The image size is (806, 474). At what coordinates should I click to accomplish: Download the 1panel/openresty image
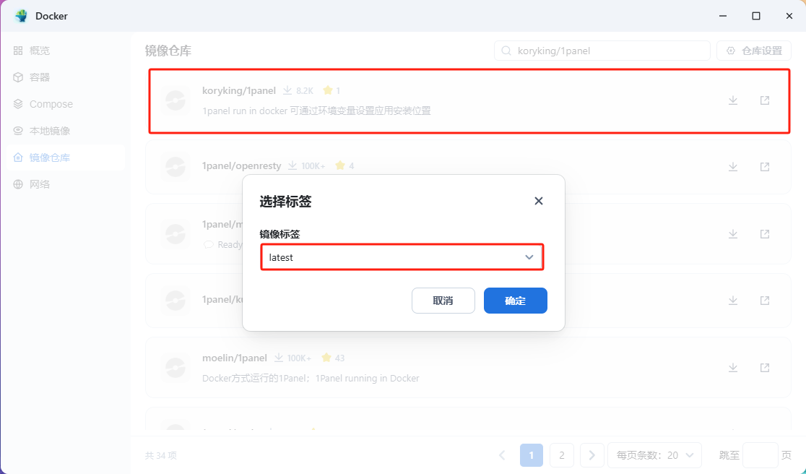[733, 167]
